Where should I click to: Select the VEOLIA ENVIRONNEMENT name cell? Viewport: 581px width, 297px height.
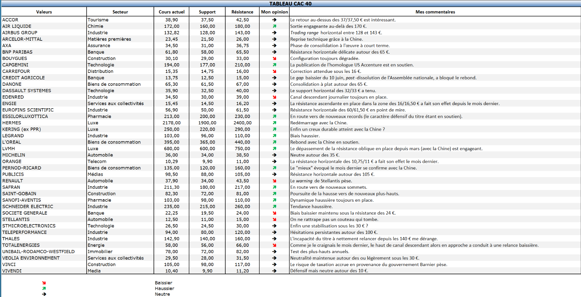(44, 258)
